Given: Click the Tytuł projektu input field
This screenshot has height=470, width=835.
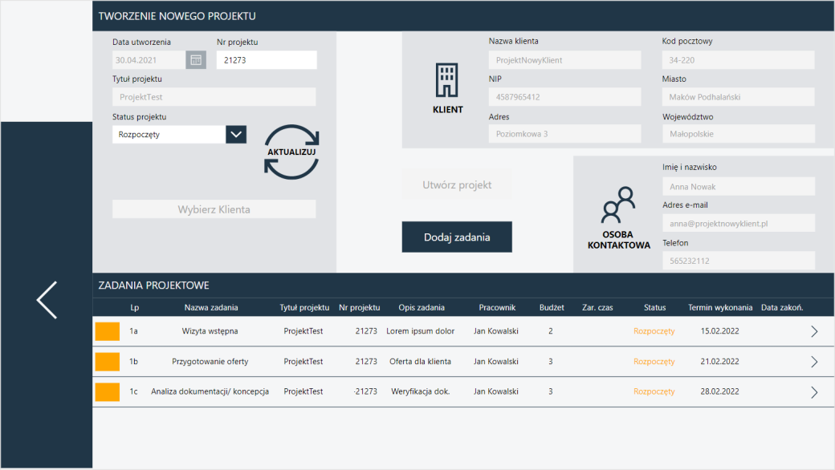Looking at the screenshot, I should pos(214,97).
